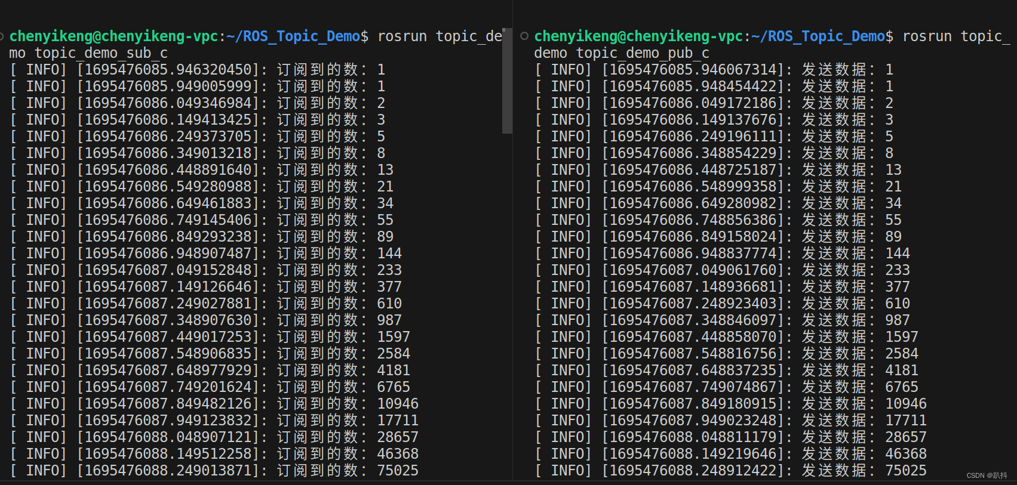Image resolution: width=1017 pixels, height=485 pixels.
Task: Click subscriber line with timestamp 1695476086.249373705
Action: tap(198, 137)
